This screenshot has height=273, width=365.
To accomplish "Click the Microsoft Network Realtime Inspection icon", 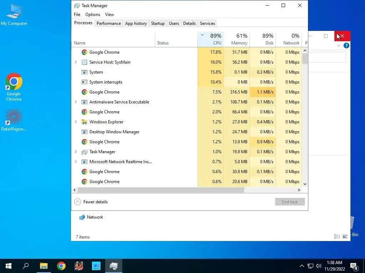I will pyautogui.click(x=84, y=162).
